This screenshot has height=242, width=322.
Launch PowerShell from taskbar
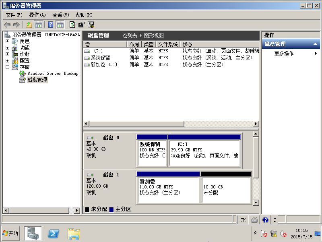[x=54, y=234]
